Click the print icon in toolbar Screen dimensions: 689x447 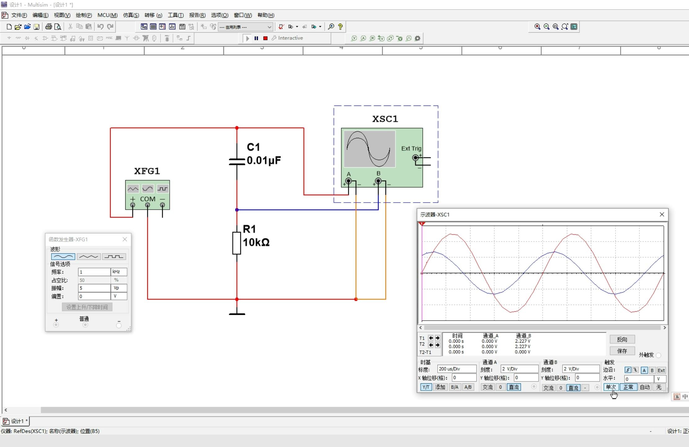[x=48, y=27]
